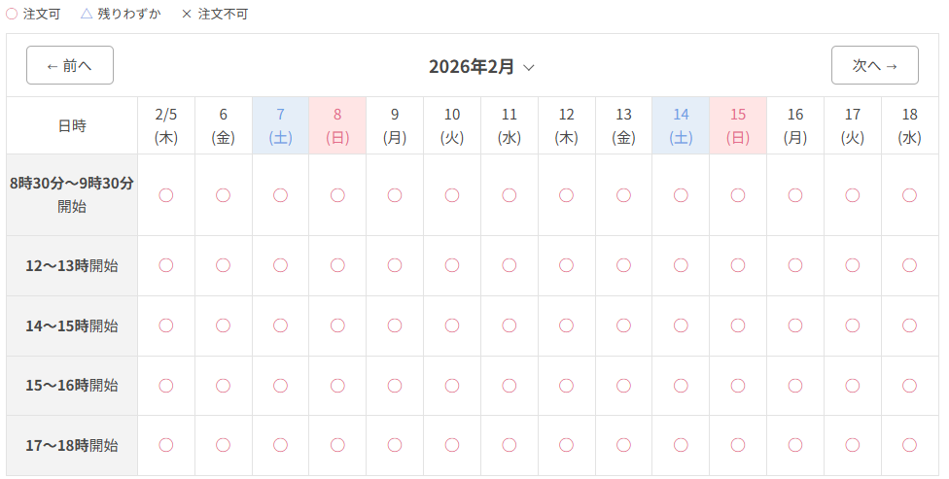Click the chevron beside 2026年2月
Image resolution: width=949 pixels, height=479 pixels.
[529, 67]
